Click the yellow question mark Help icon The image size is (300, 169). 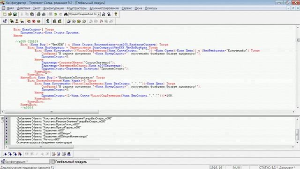click(116, 14)
